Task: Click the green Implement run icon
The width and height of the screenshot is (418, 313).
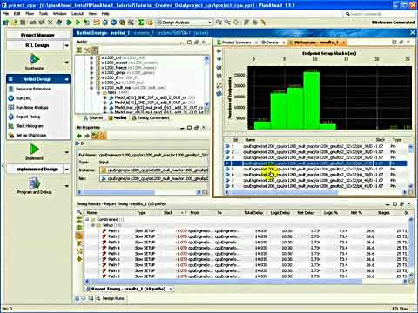Action: (34, 150)
